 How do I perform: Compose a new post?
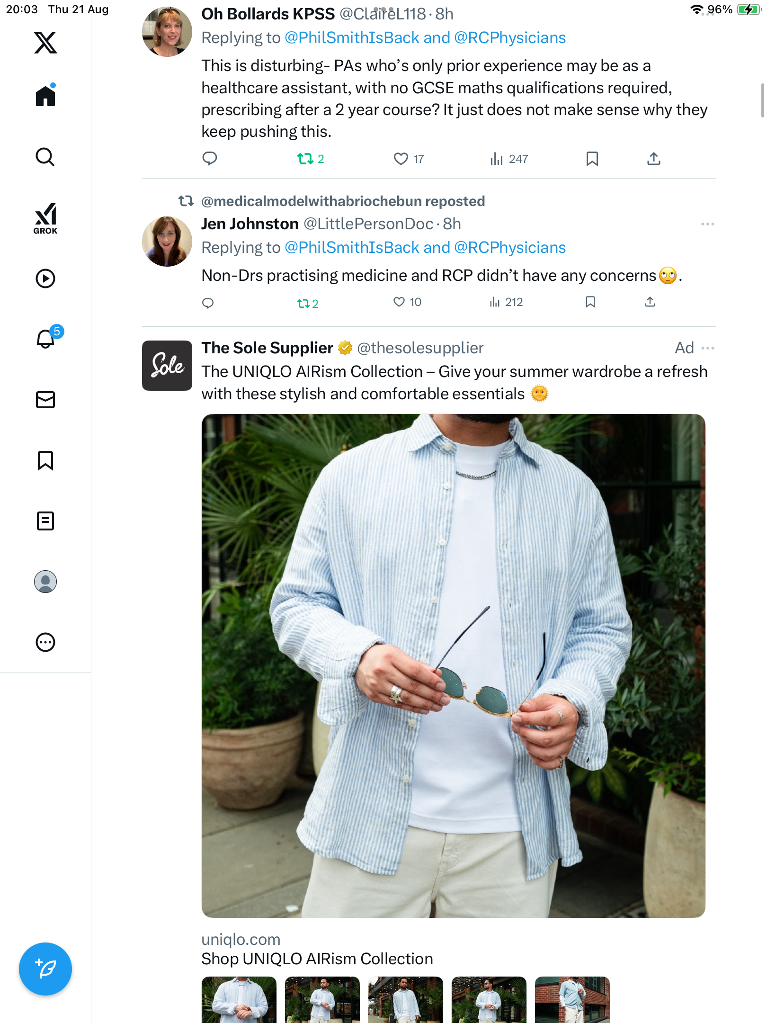(45, 969)
